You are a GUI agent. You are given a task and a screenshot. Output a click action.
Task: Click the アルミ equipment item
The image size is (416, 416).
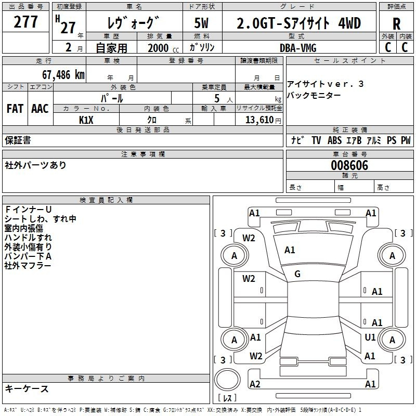point(374,140)
